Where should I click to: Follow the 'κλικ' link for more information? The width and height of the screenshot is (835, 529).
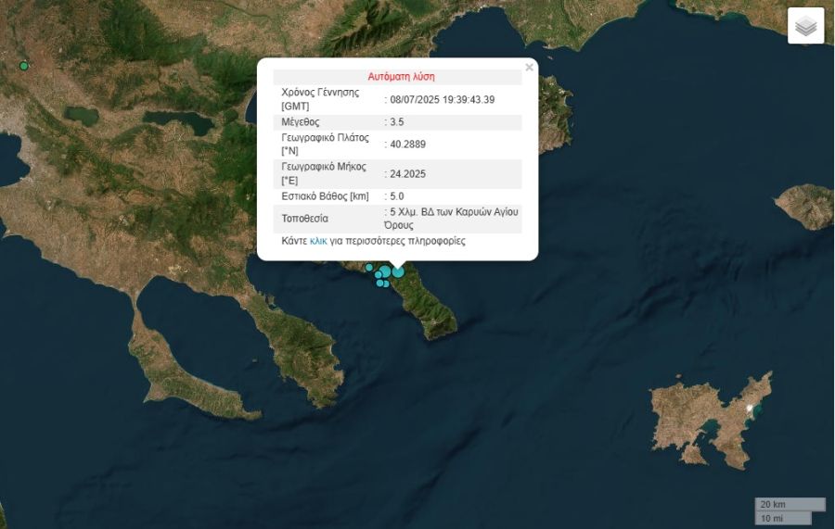318,241
